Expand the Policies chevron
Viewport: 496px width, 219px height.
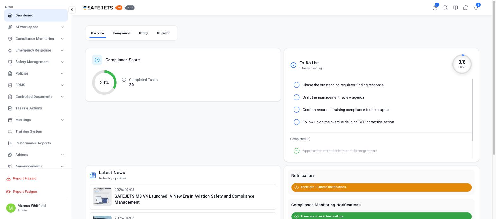pos(62,74)
